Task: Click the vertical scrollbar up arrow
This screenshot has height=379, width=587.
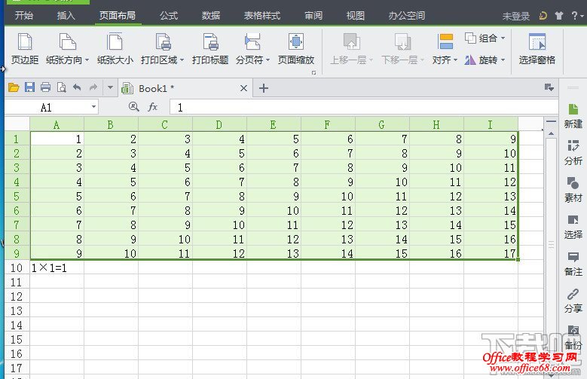Action: coord(551,133)
